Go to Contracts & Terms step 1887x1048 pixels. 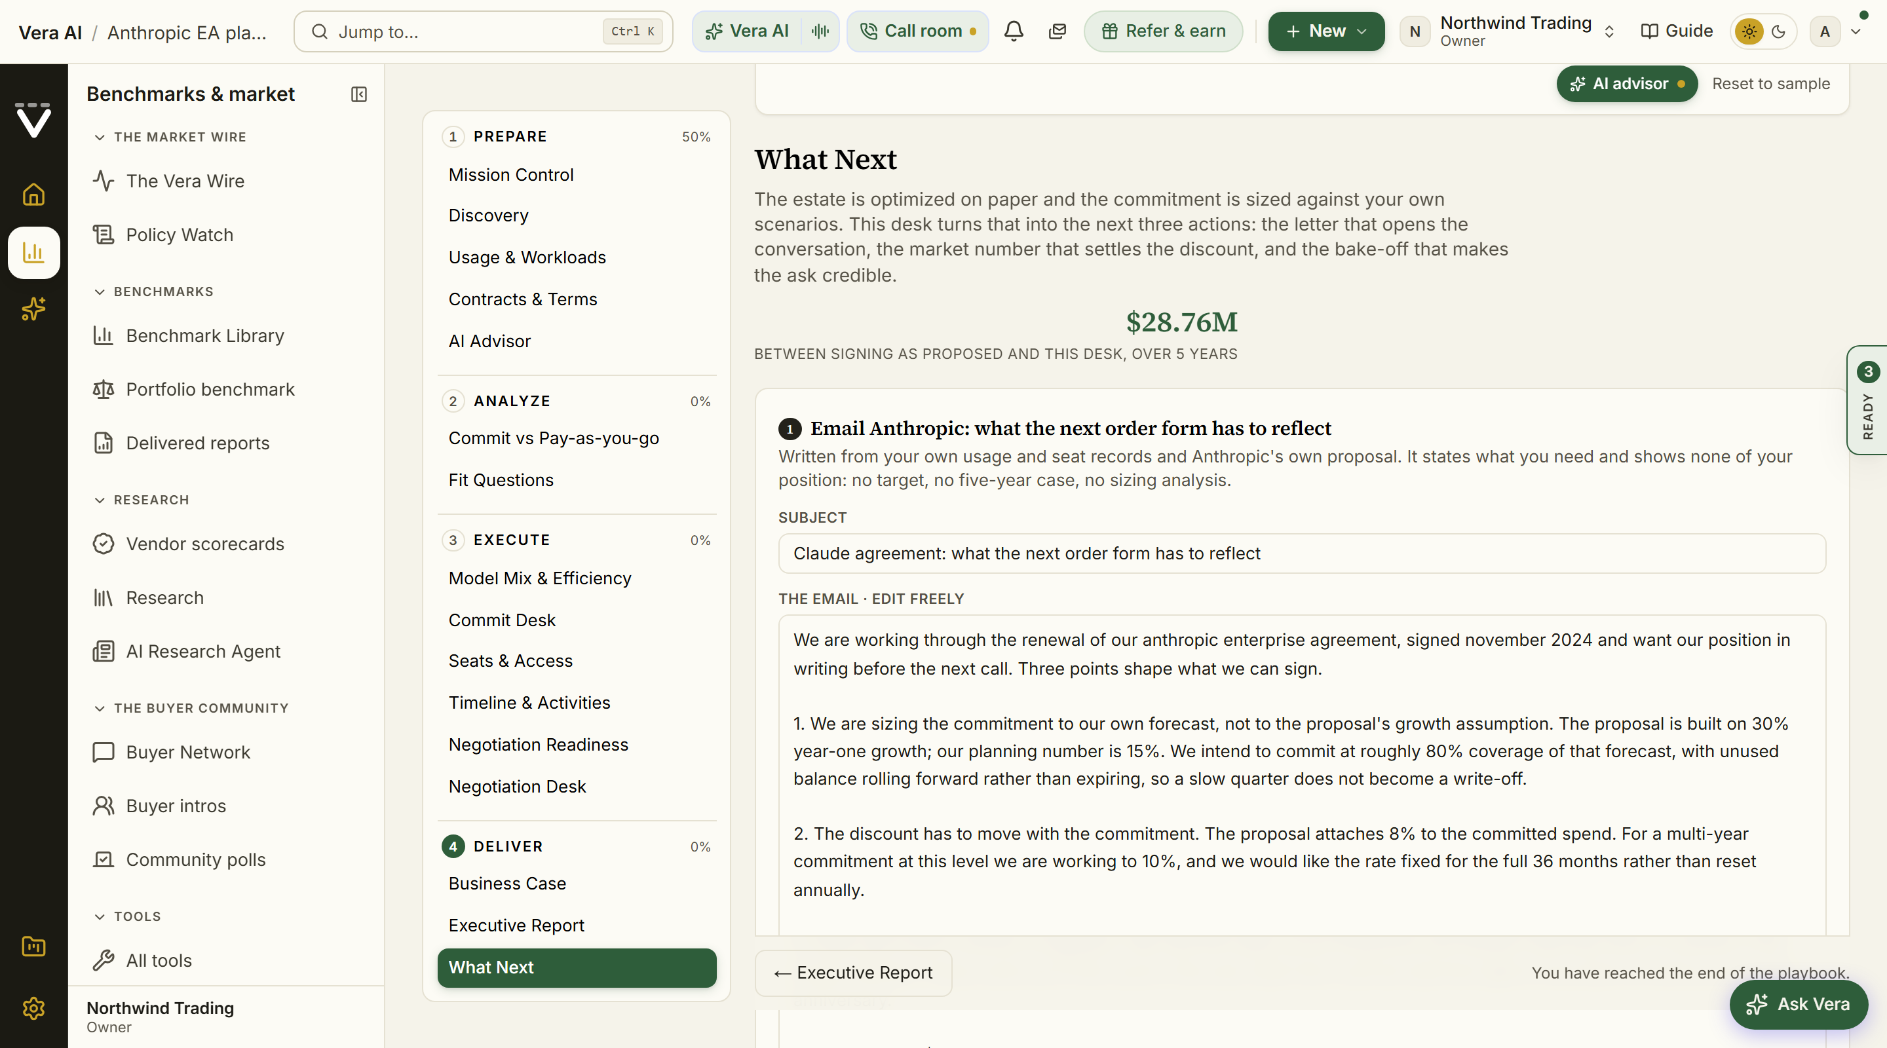(577, 299)
